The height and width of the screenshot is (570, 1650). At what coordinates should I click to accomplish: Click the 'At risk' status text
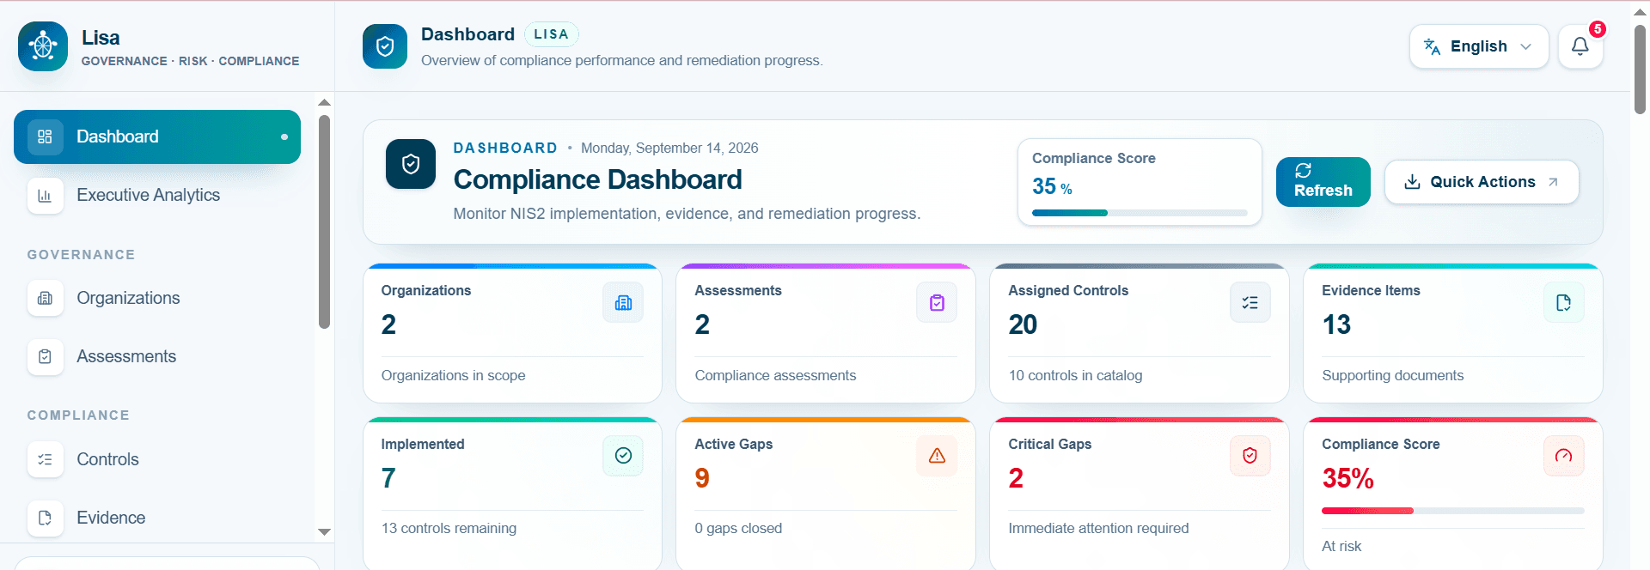(x=1341, y=547)
